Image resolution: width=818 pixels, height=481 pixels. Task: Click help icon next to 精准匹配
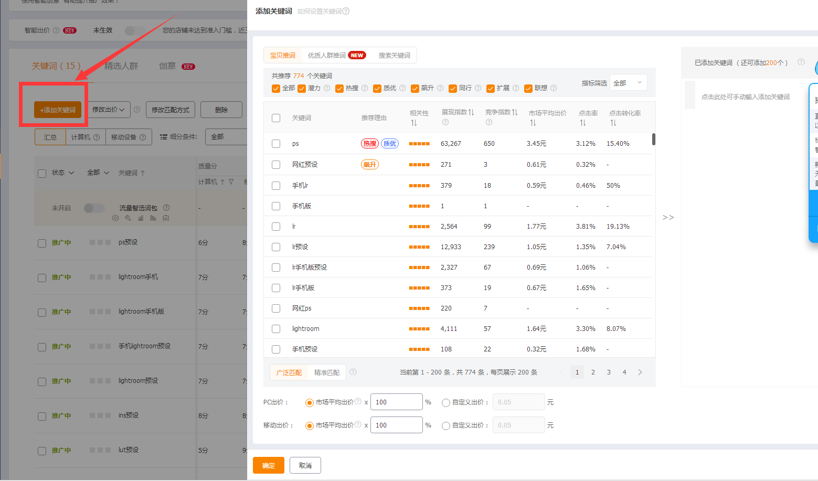(353, 372)
